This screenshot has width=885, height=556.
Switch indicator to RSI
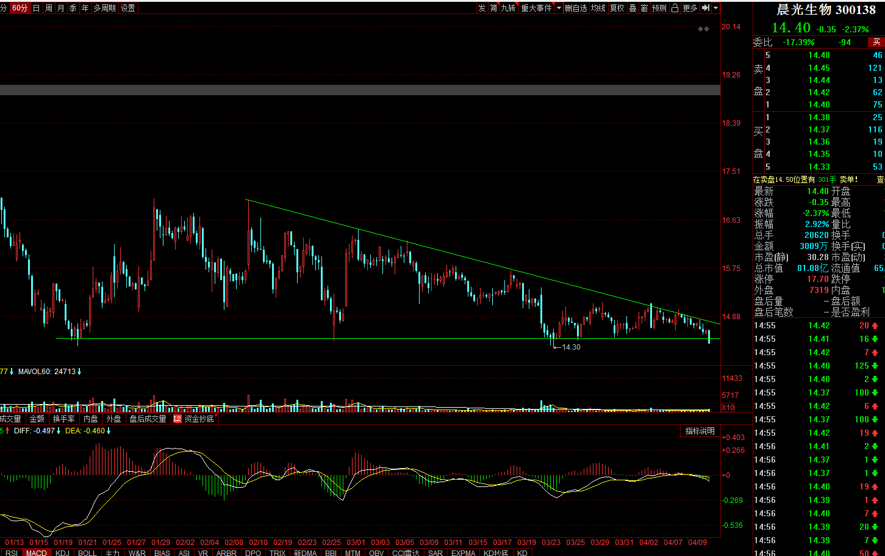(12, 553)
